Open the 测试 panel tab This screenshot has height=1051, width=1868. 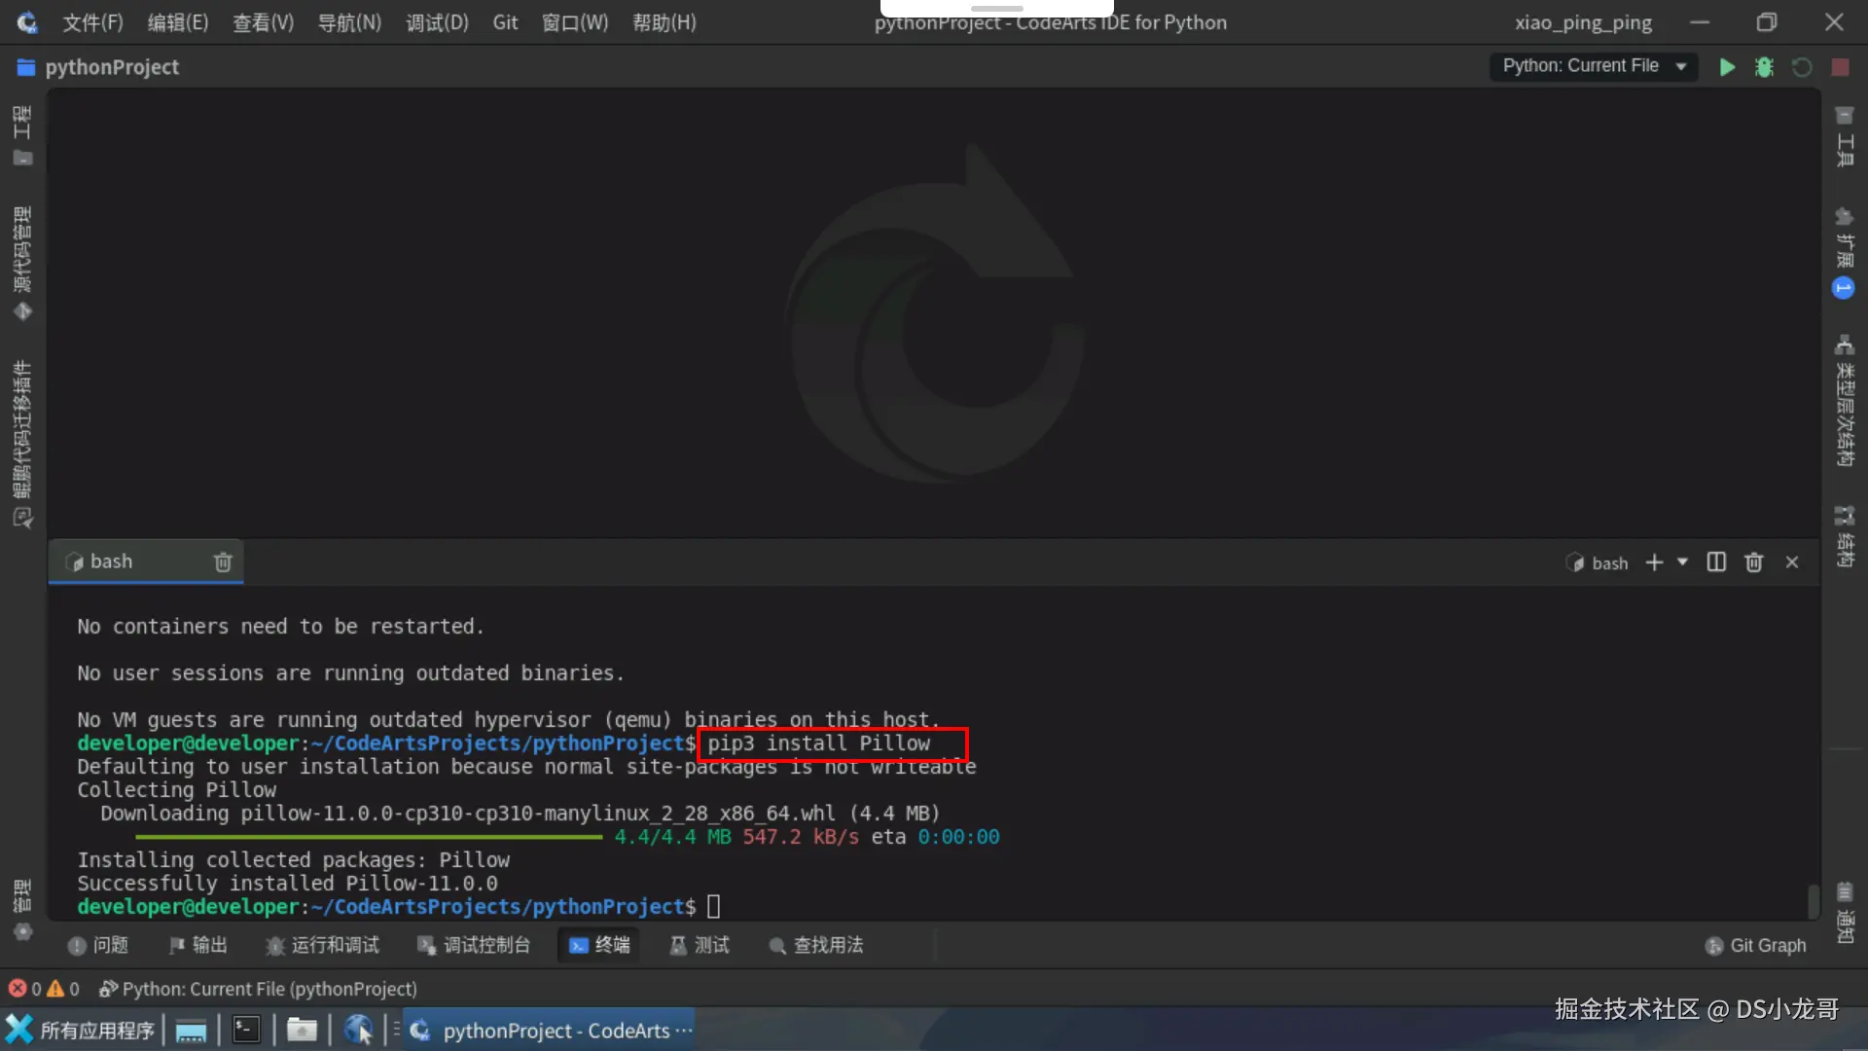click(x=700, y=945)
